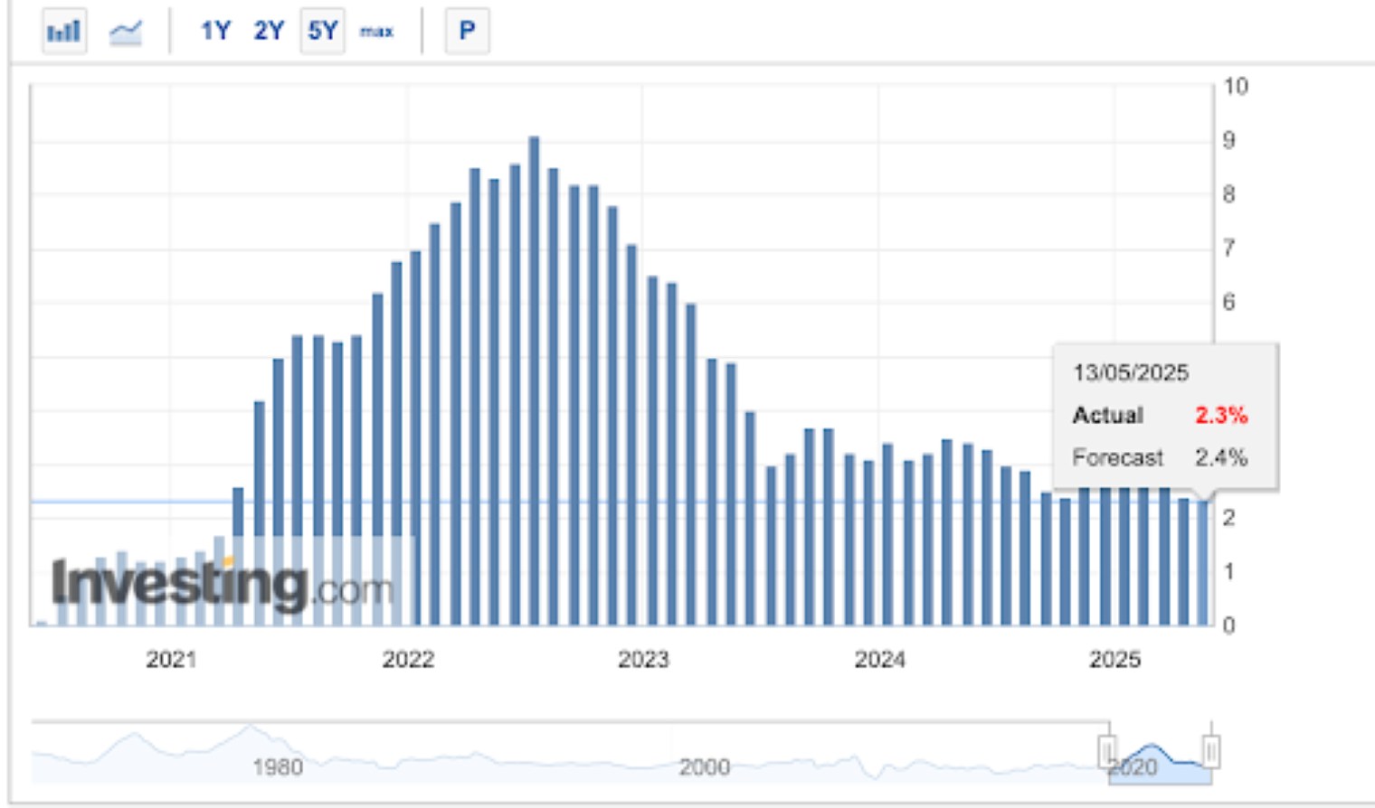
Task: Click the P icon at toolbar end
Action: [x=467, y=30]
